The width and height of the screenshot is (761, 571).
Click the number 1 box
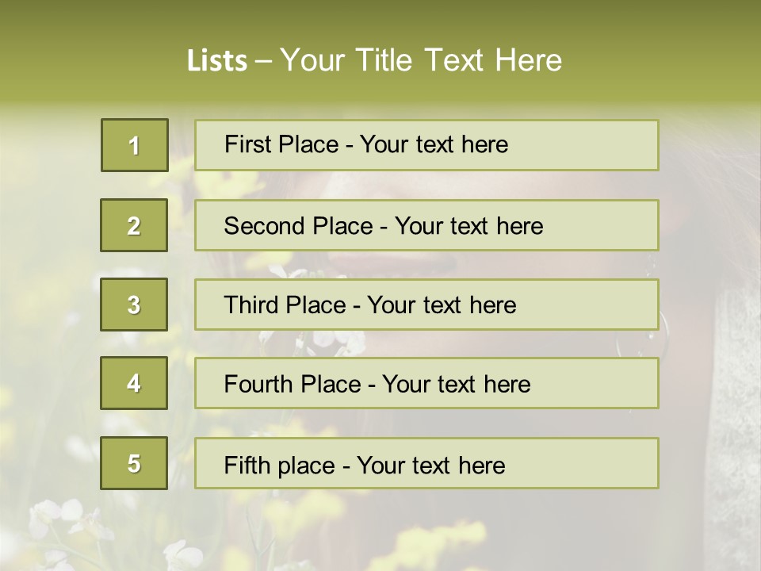(135, 145)
